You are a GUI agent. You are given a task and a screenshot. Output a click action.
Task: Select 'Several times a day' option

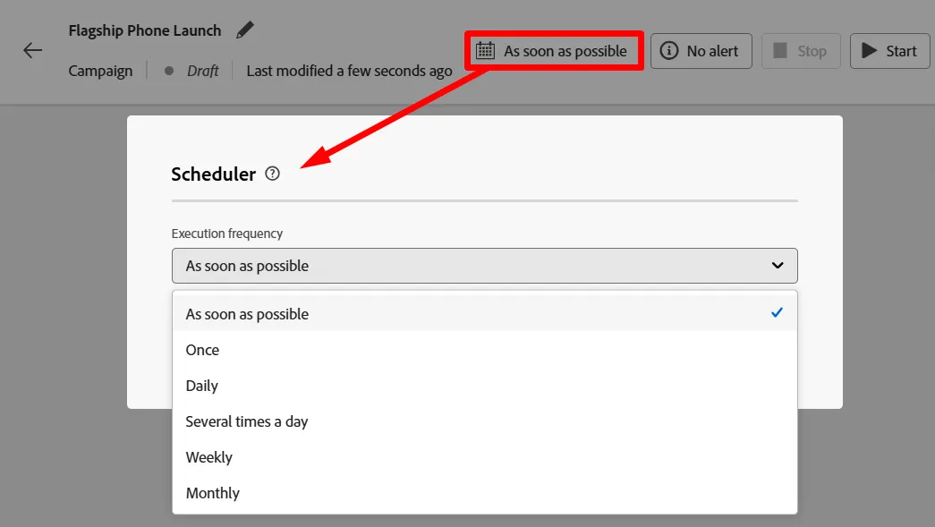click(484, 421)
